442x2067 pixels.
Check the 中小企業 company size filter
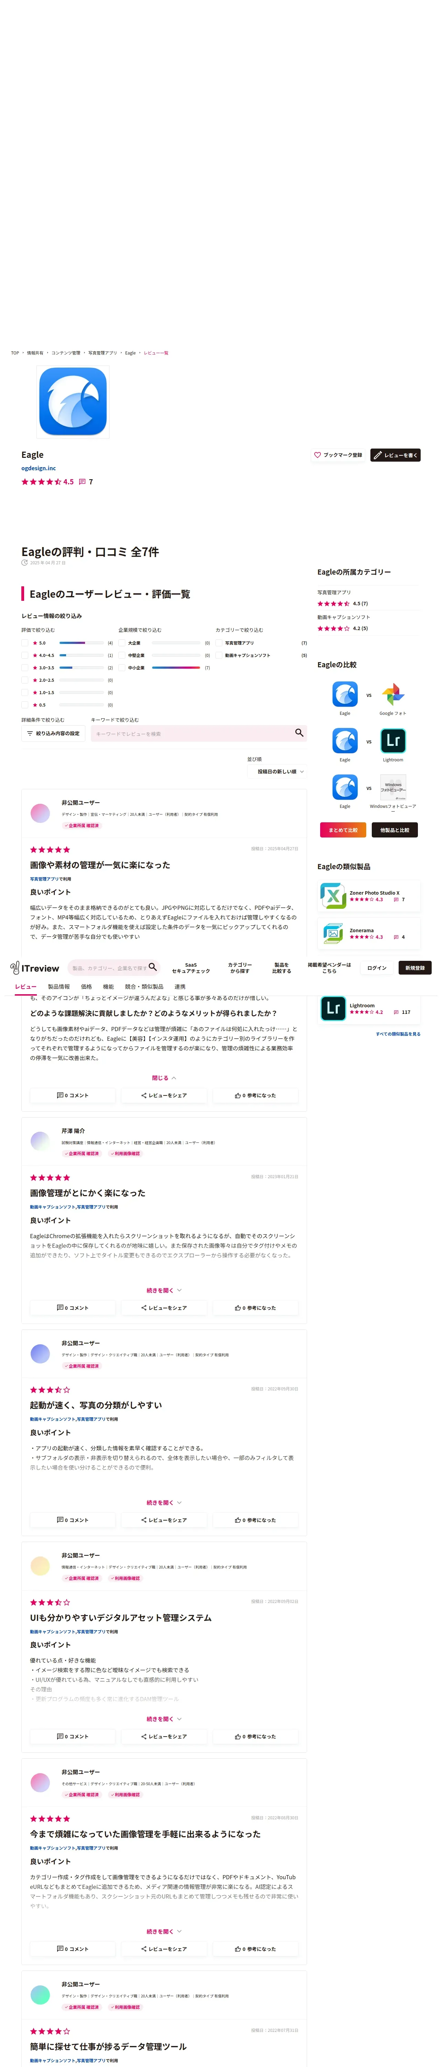click(x=122, y=668)
